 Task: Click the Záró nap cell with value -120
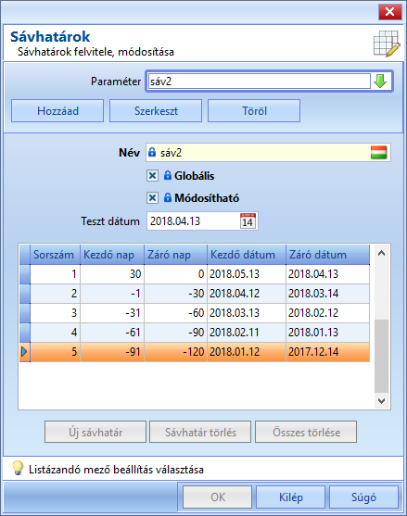click(175, 352)
